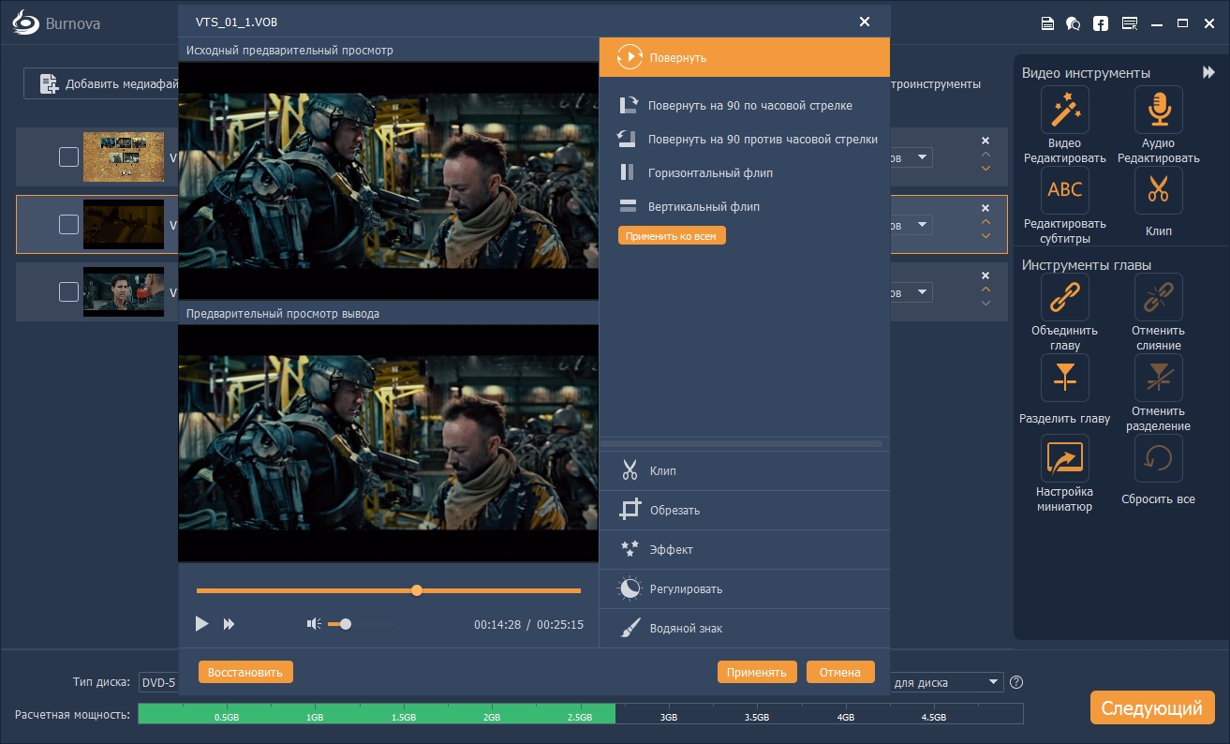Click the Применять button
The image size is (1230, 744).
coord(757,672)
